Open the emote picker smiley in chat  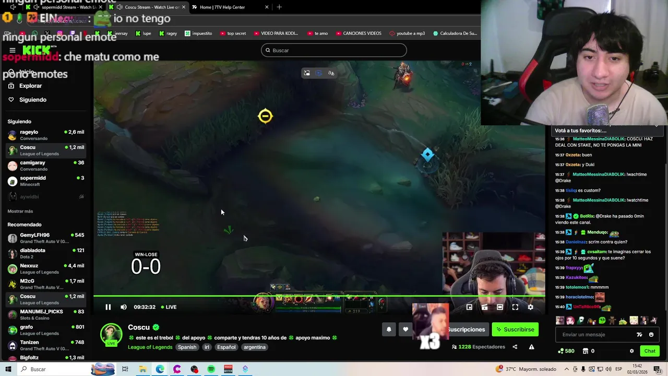point(651,335)
